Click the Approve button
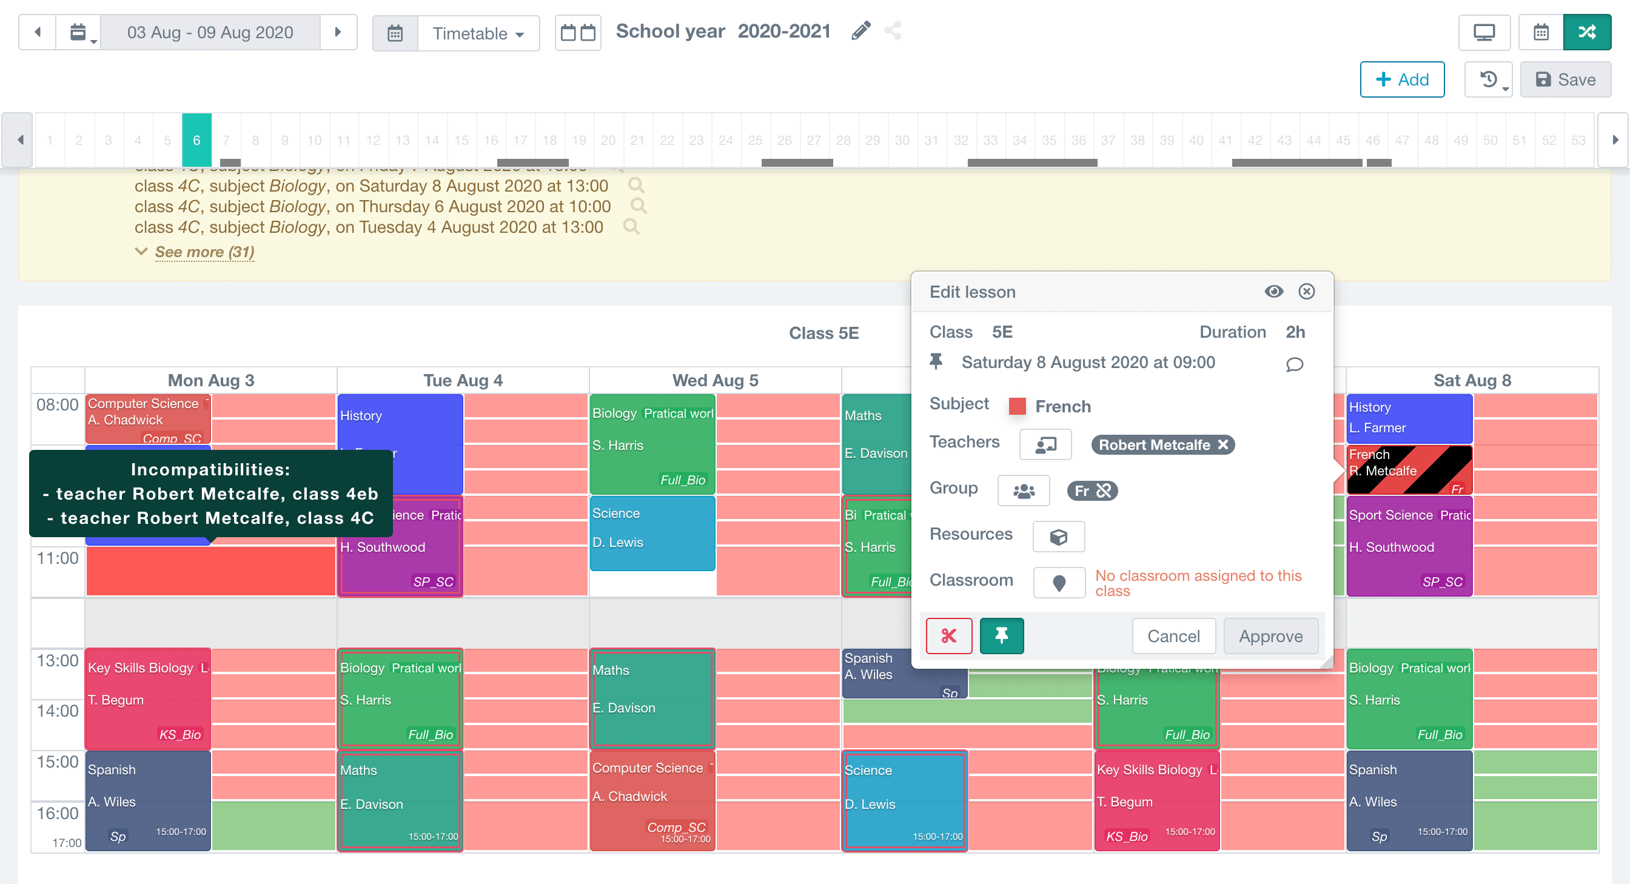The image size is (1630, 884). [1270, 635]
